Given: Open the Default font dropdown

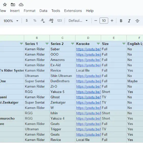Looking at the screenshot, I should [x=78, y=21].
